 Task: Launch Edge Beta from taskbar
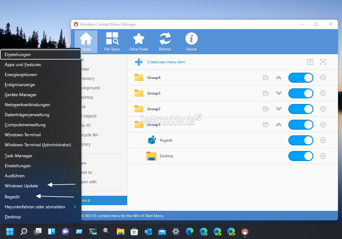[x=204, y=231]
